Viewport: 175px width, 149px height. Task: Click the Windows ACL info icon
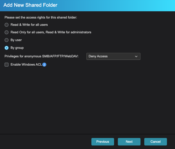[44, 65]
